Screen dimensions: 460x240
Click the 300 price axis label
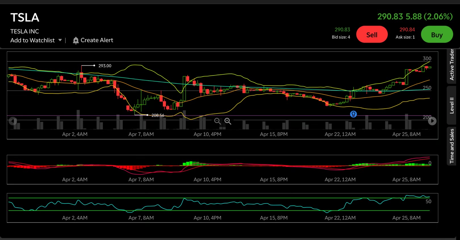coord(427,58)
